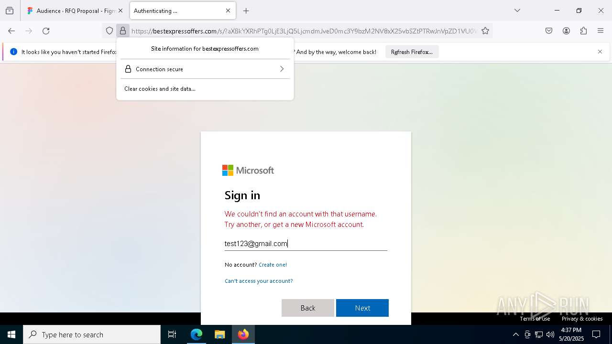Open Can't access your account link
The width and height of the screenshot is (612, 344).
[259, 281]
